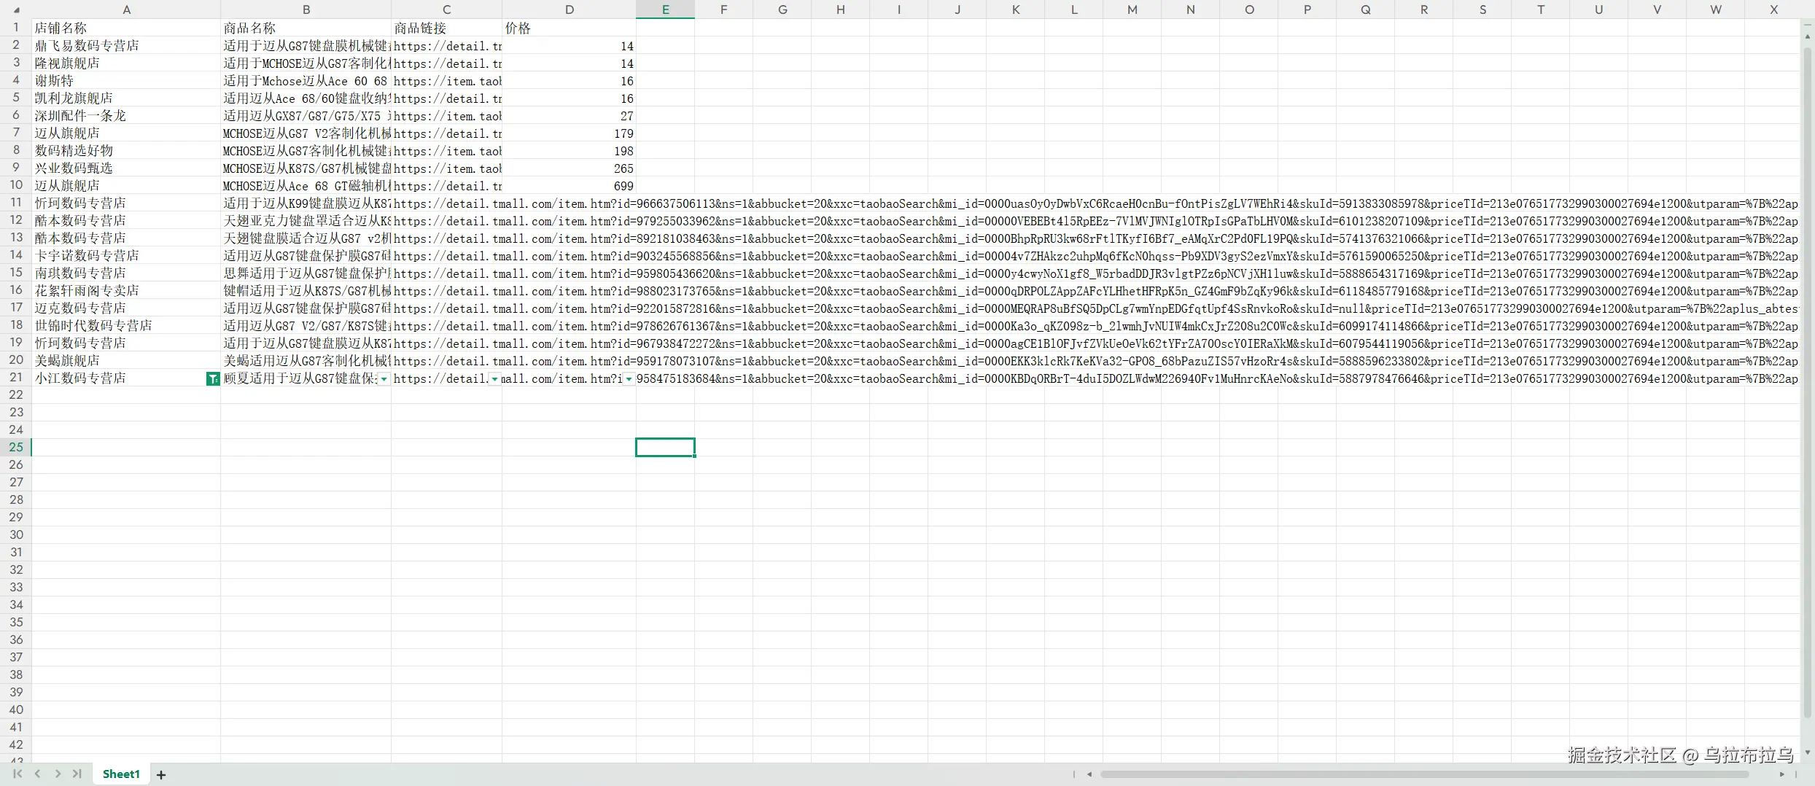
Task: Select the cell 世锦时代数码专营店
Action: tap(126, 325)
